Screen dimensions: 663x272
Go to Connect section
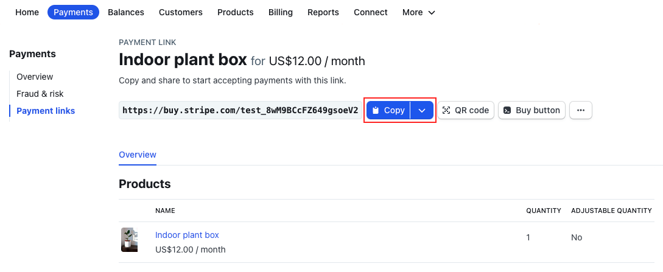pos(370,12)
